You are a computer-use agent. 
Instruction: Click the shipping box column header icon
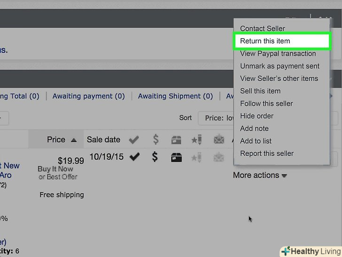tap(176, 140)
